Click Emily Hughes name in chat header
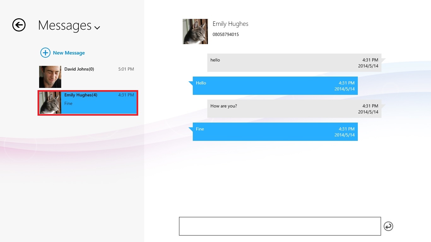The width and height of the screenshot is (431, 242). coord(230,24)
